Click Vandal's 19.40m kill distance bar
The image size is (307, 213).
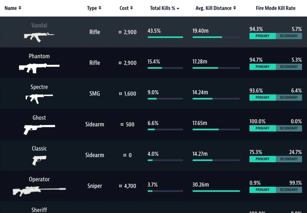click(x=216, y=37)
